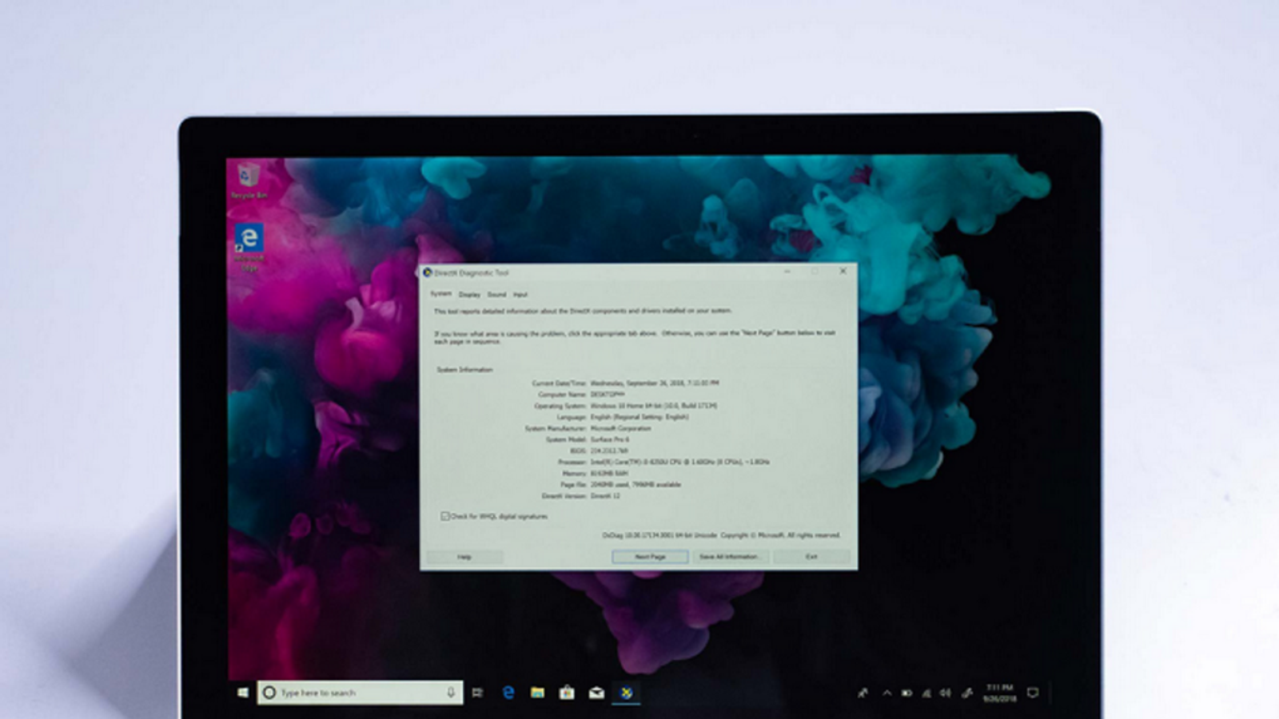Click the Memory value line
1279x719 pixels.
point(609,474)
